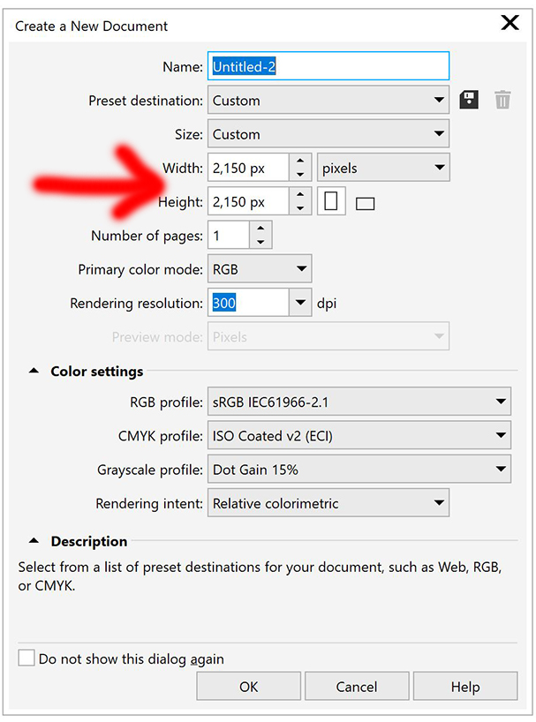
Task: Open RGB profile dropdown
Action: [359, 402]
